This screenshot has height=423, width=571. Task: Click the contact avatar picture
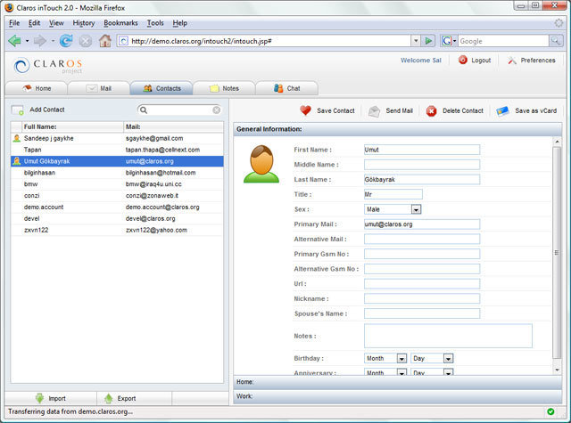click(261, 164)
